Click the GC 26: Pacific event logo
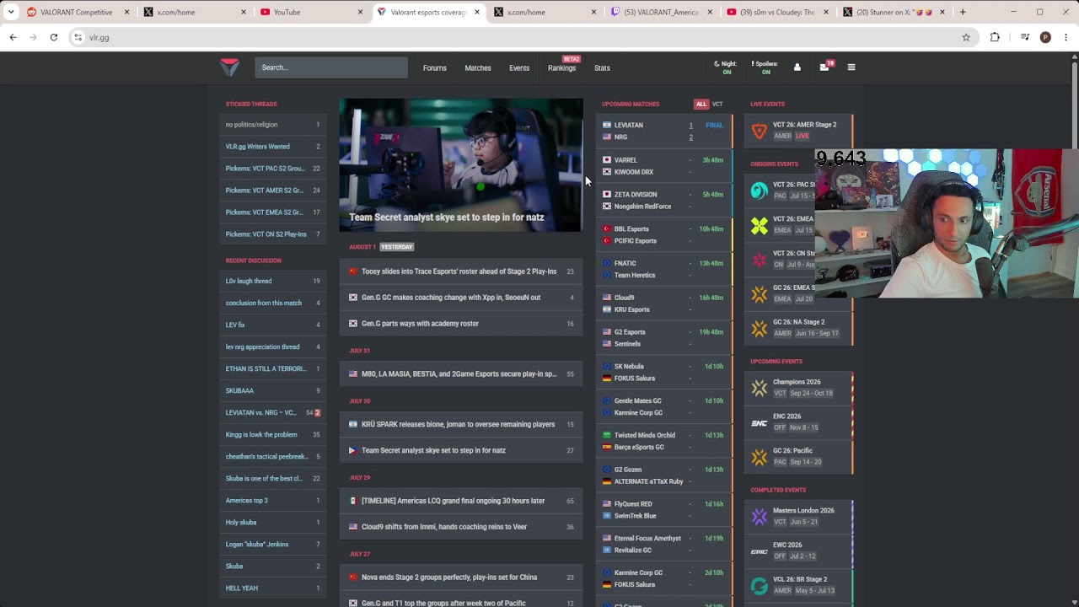Image resolution: width=1079 pixels, height=607 pixels. 760,457
